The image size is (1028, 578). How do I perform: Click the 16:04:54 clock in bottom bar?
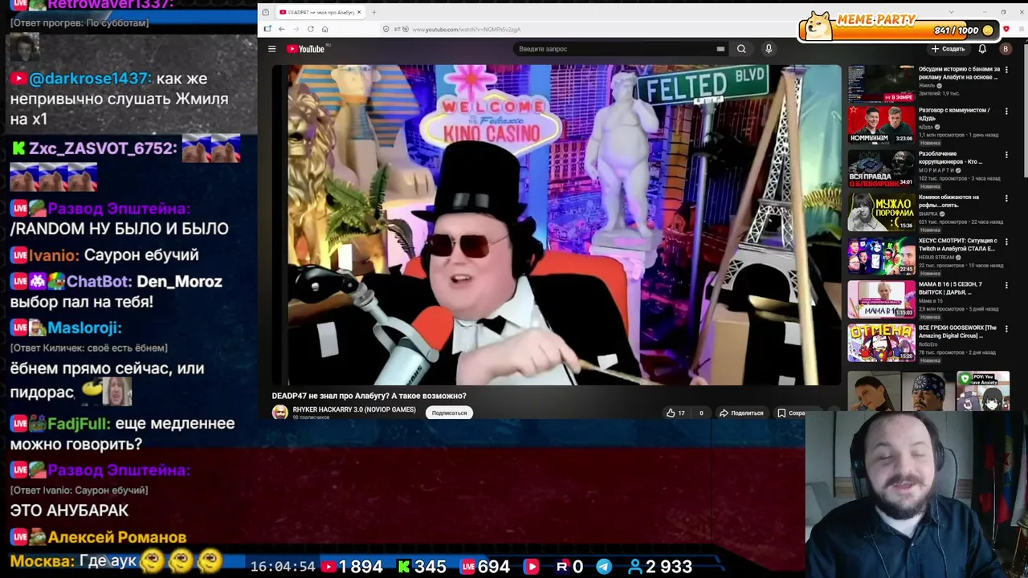pos(283,567)
